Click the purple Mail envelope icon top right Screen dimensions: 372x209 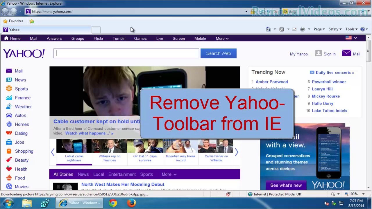[346, 53]
